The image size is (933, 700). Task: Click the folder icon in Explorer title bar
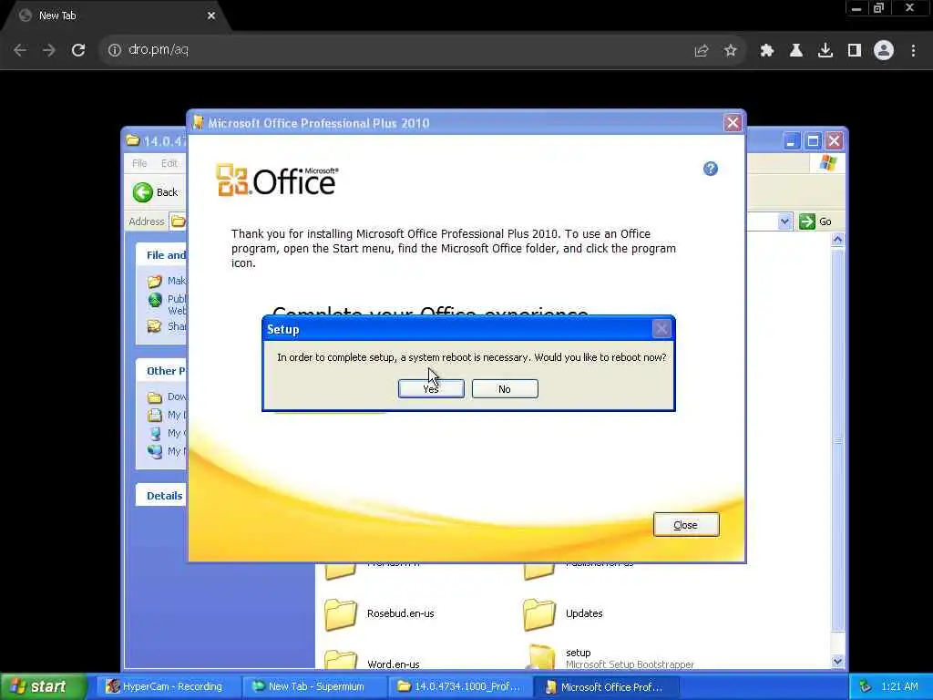point(133,140)
